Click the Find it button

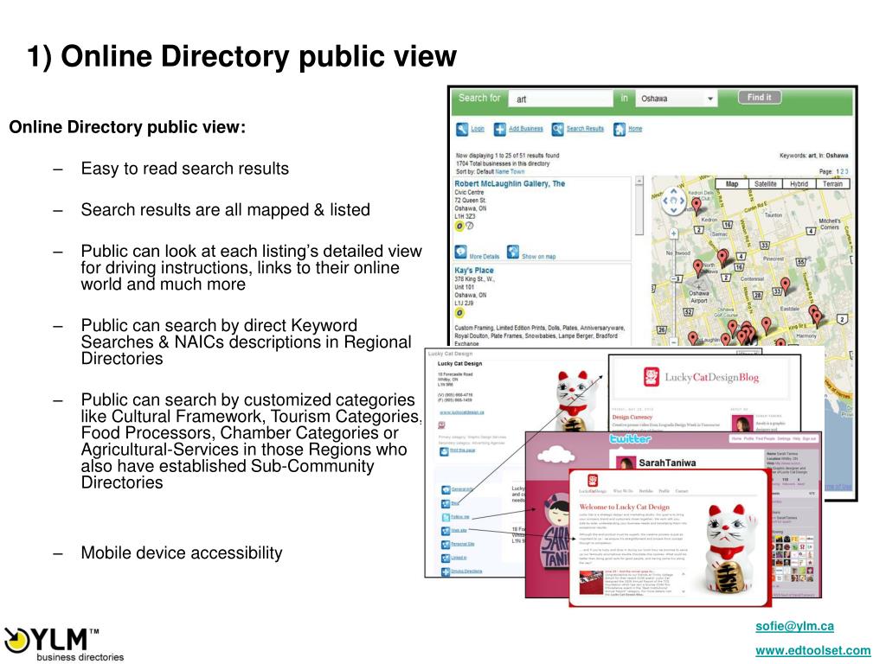tap(760, 97)
